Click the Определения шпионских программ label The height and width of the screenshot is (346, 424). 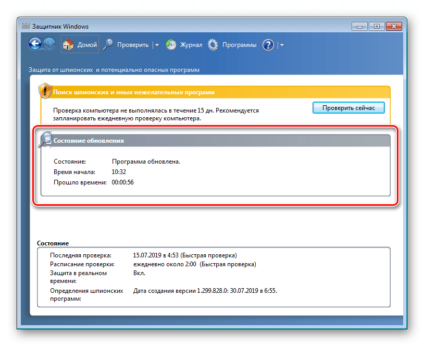point(86,295)
